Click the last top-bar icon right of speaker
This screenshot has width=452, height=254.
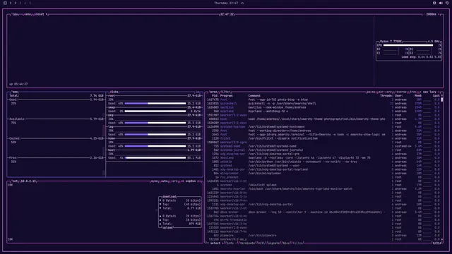click(x=447, y=3)
